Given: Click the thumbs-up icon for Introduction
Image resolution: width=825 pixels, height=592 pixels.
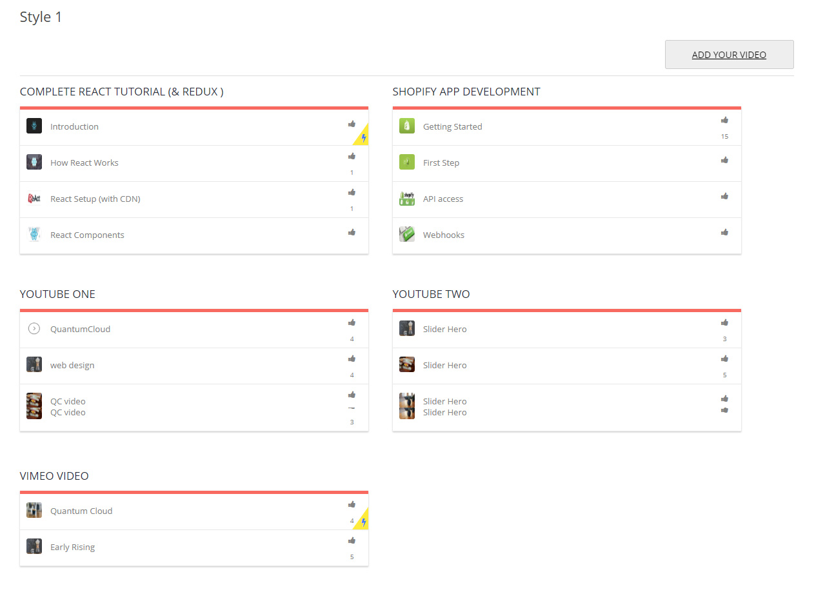Looking at the screenshot, I should pyautogui.click(x=352, y=124).
